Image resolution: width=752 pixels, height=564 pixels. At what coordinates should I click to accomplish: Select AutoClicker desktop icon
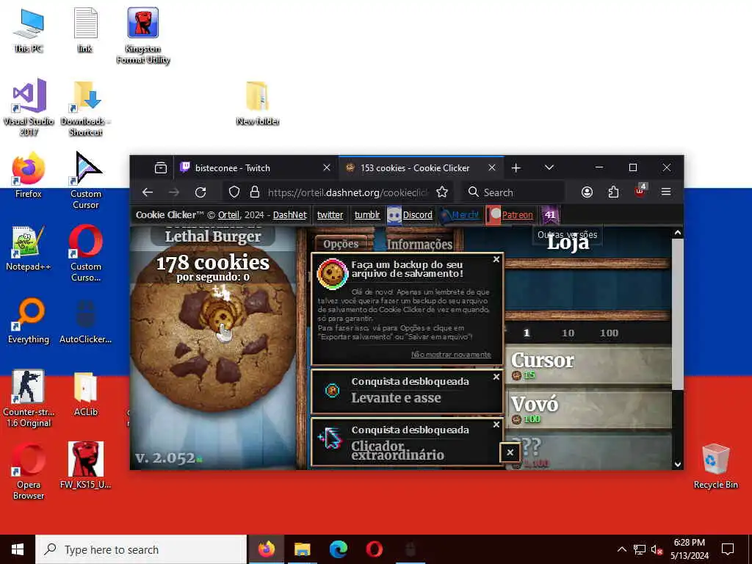85,321
